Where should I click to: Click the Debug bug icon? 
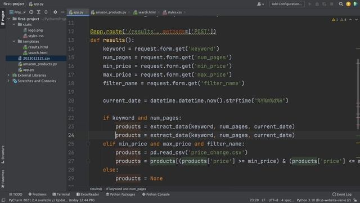[x=317, y=4]
